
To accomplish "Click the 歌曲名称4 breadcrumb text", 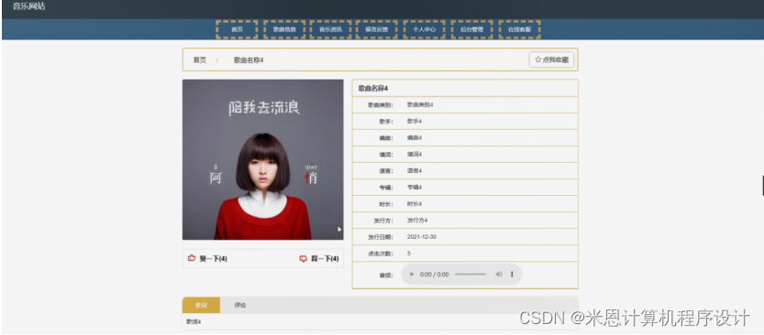I will coord(249,59).
